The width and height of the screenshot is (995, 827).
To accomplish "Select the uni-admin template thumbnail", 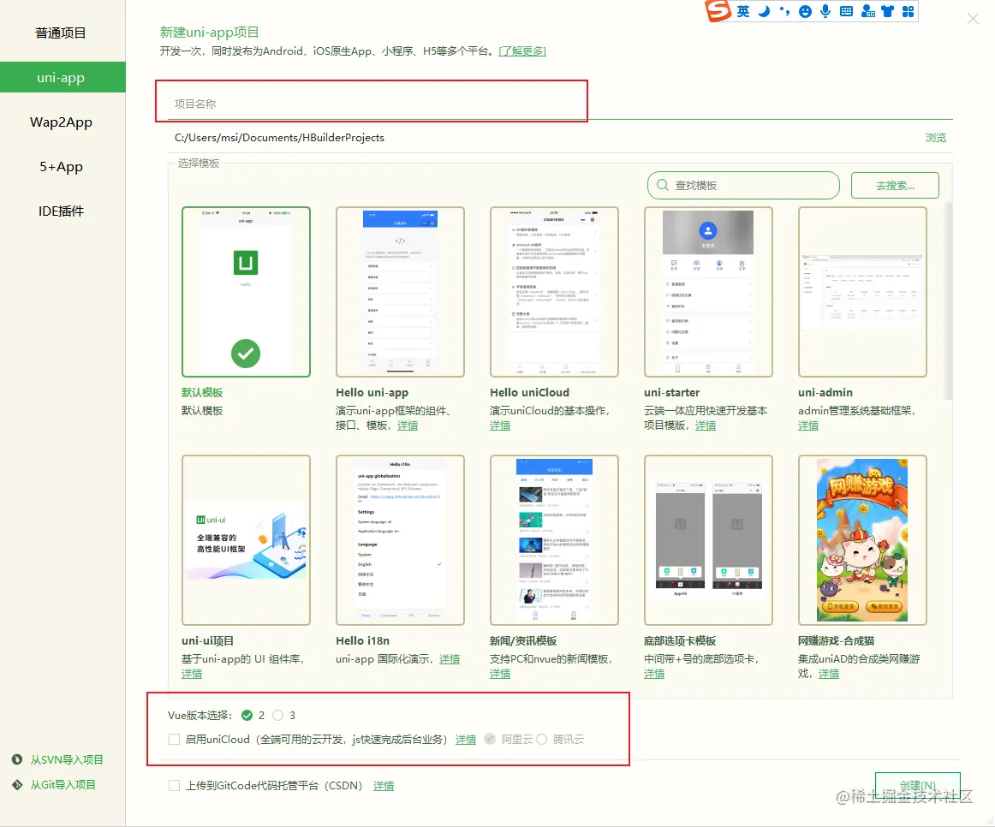I will click(863, 292).
